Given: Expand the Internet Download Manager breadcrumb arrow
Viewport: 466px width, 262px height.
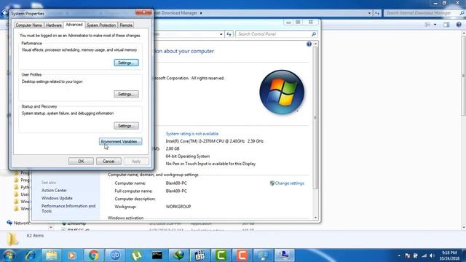Looking at the screenshot, I should (201, 13).
